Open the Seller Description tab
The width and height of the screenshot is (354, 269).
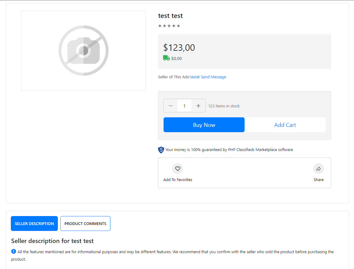tap(34, 223)
